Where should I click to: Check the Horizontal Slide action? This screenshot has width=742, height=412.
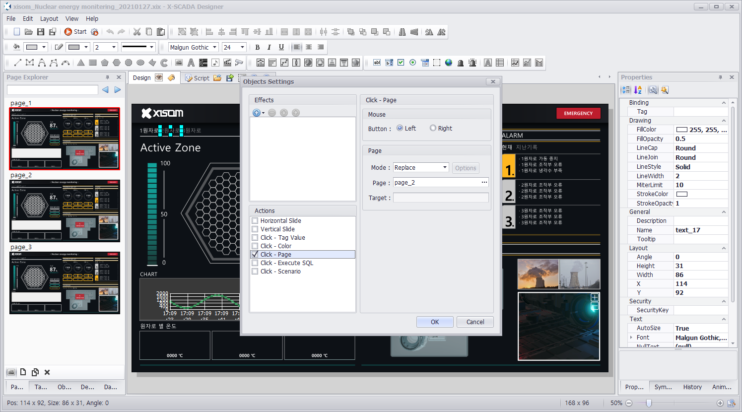point(255,221)
